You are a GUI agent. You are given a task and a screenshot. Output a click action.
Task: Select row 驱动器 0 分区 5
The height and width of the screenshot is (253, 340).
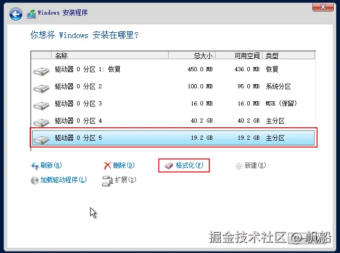pyautogui.click(x=173, y=138)
